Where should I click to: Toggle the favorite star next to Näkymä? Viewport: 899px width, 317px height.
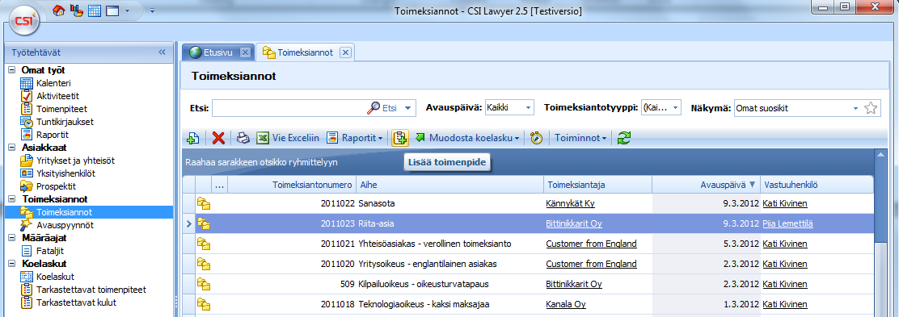871,107
